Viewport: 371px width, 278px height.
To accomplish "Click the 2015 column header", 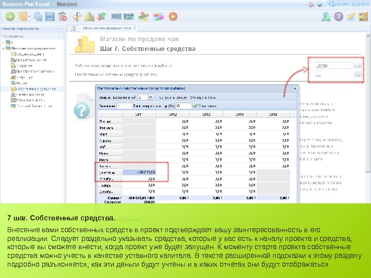I will tap(273, 114).
